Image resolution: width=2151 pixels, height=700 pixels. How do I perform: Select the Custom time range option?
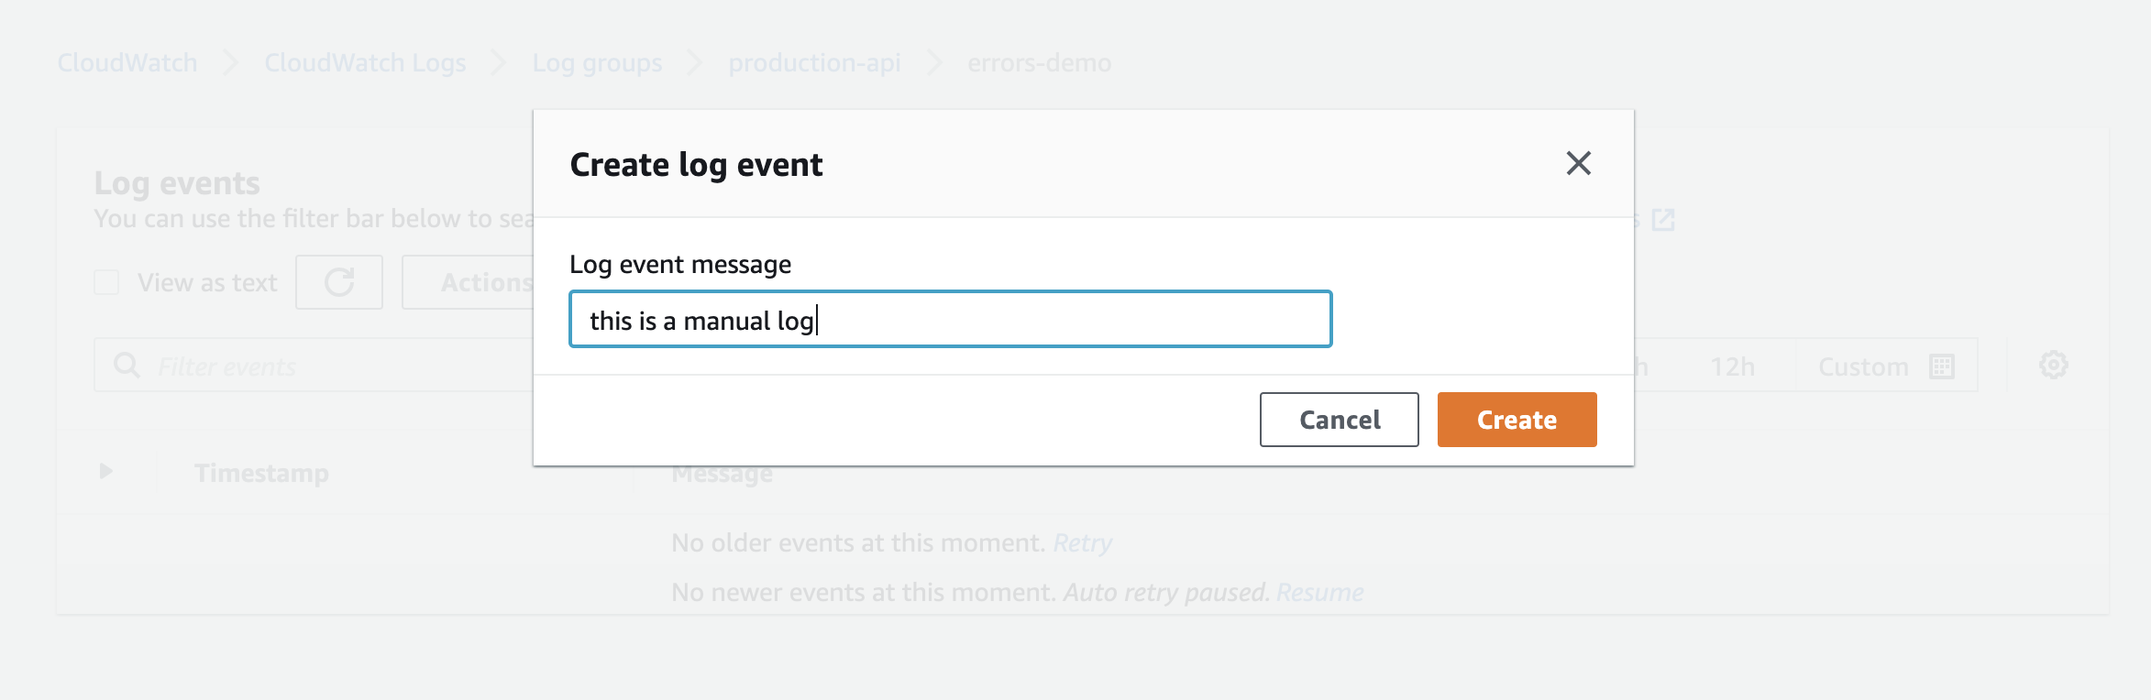pyautogui.click(x=1863, y=366)
